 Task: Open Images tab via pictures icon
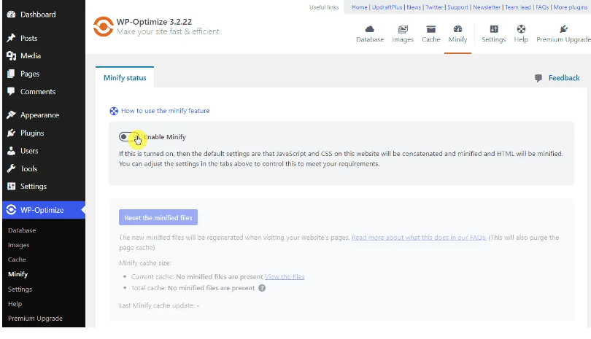point(403,29)
